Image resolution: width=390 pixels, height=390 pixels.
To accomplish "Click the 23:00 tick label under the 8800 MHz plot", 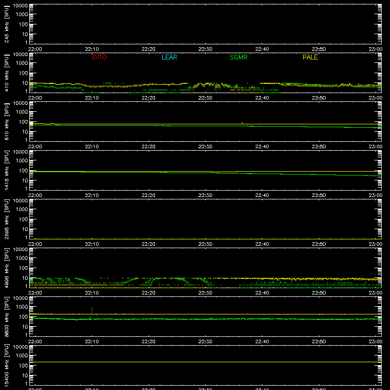I will [x=375, y=342].
